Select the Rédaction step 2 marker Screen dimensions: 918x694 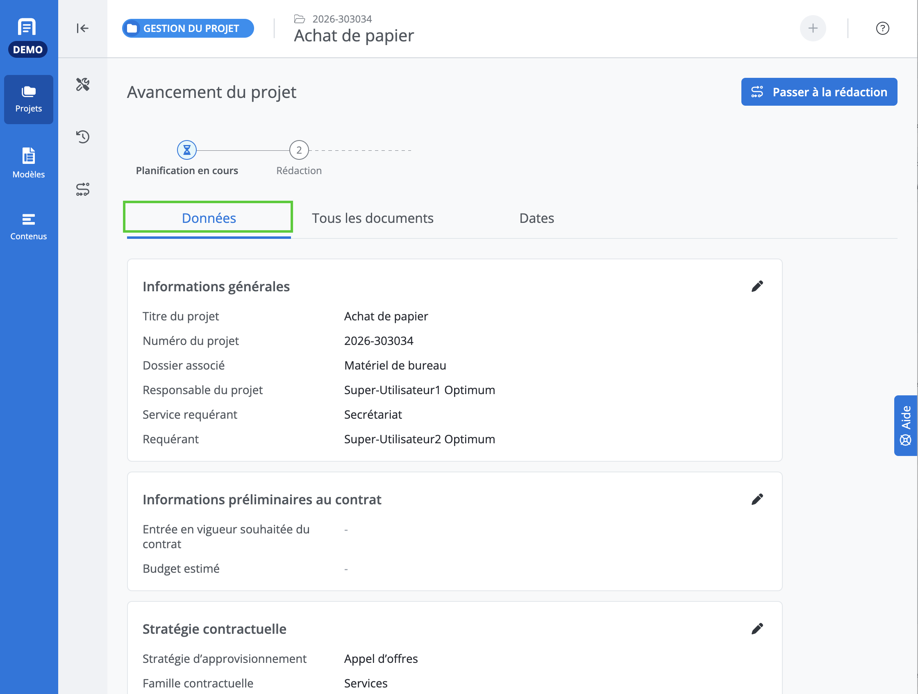pos(299,150)
